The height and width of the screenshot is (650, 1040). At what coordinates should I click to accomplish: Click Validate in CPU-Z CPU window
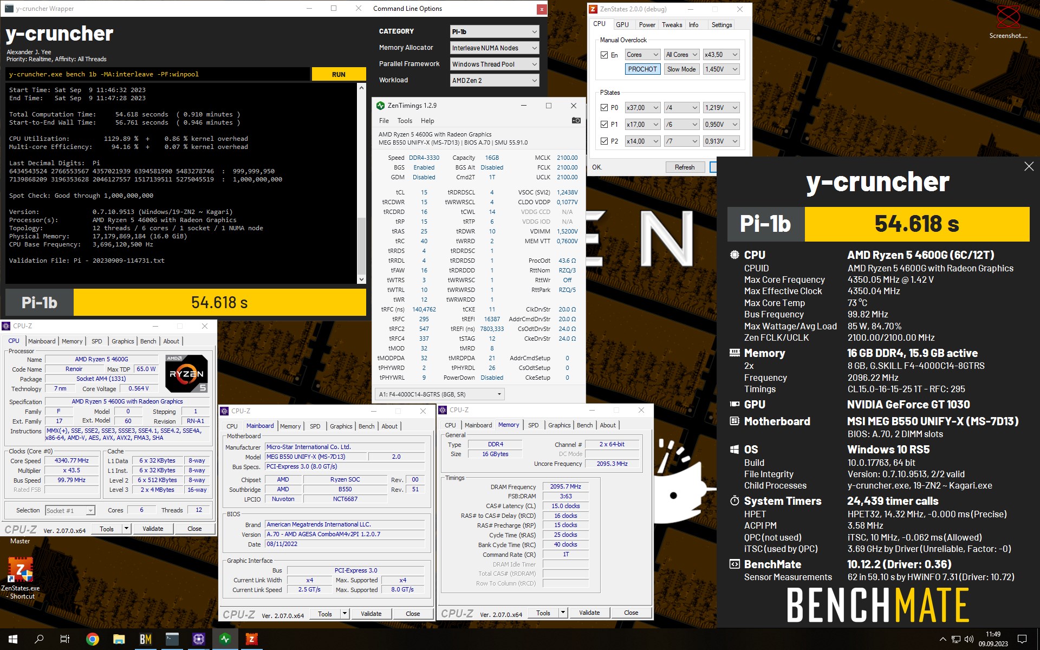point(153,529)
